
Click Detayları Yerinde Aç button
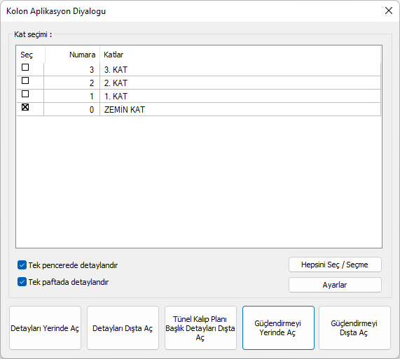point(45,328)
